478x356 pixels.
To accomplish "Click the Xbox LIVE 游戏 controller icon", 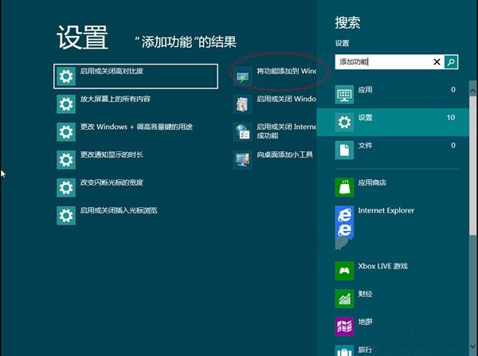I will point(344,271).
